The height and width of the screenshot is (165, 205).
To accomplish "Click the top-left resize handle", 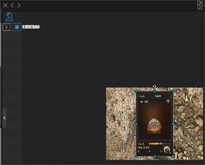I will pyautogui.click(x=136, y=91).
